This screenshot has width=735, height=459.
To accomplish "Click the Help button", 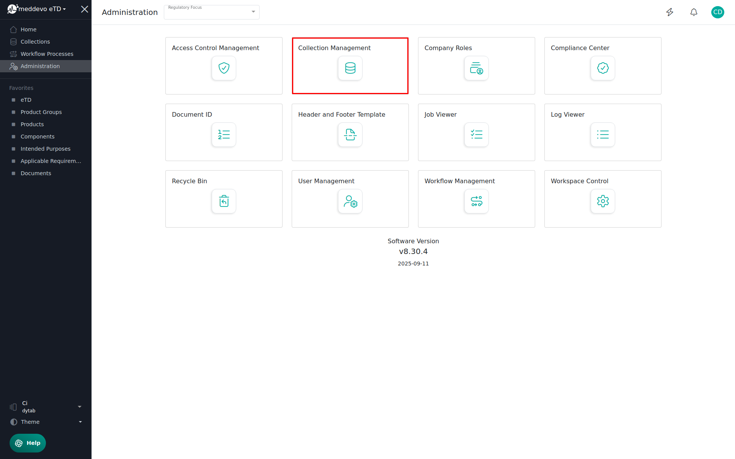I will [28, 443].
